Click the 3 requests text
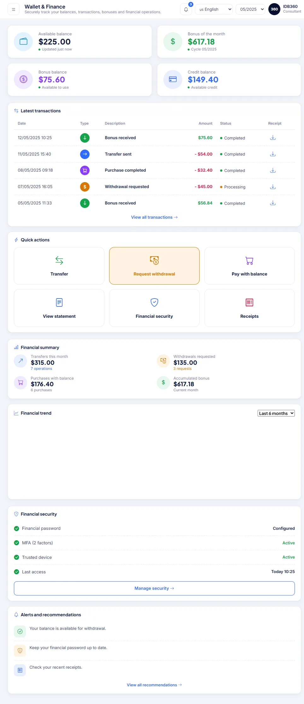 tap(182, 369)
